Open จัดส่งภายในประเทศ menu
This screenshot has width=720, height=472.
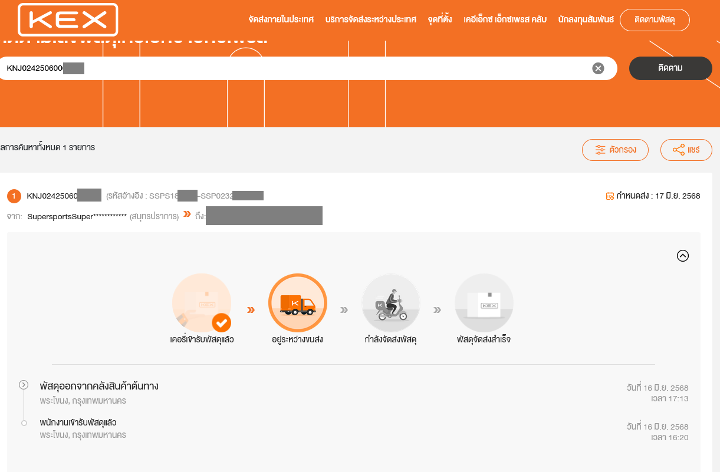click(x=281, y=19)
